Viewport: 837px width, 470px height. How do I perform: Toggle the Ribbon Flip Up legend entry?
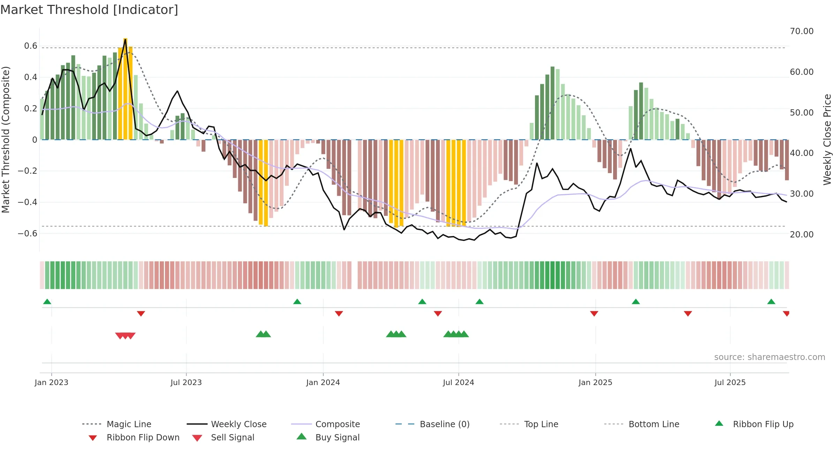754,424
